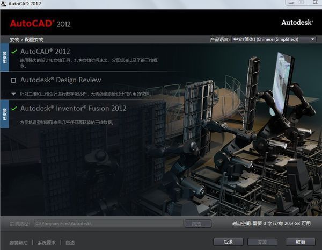
Task: Click the 安装 breadcrumb link
Action: (14, 40)
